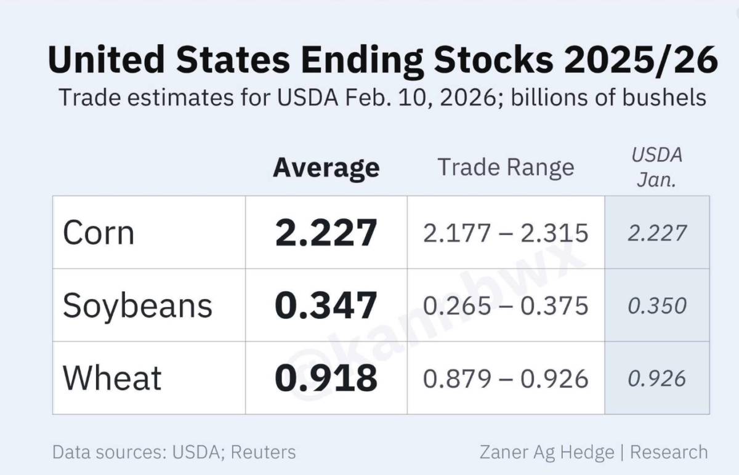Click the soybeans average value 0.347
The height and width of the screenshot is (475, 739).
click(326, 306)
